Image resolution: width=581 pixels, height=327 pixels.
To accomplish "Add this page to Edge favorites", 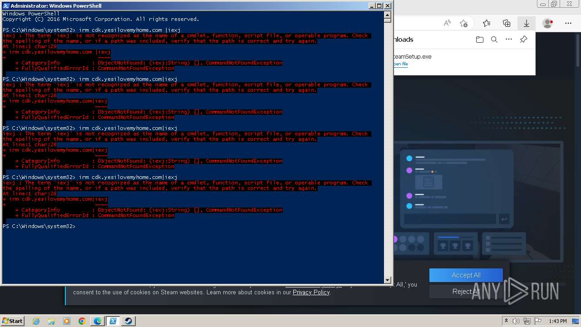I will click(463, 23).
